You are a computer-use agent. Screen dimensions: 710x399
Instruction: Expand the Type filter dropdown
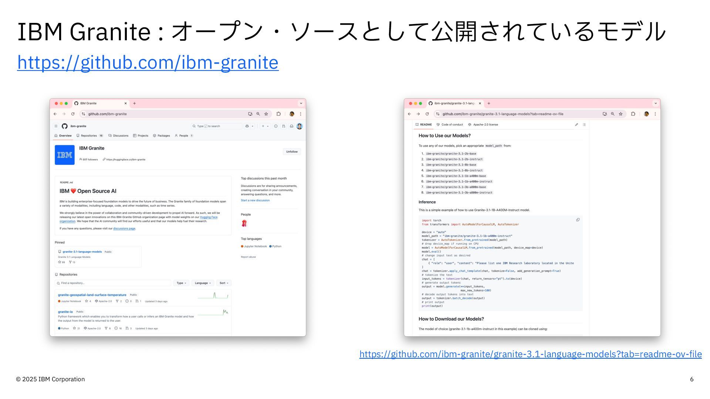181,283
